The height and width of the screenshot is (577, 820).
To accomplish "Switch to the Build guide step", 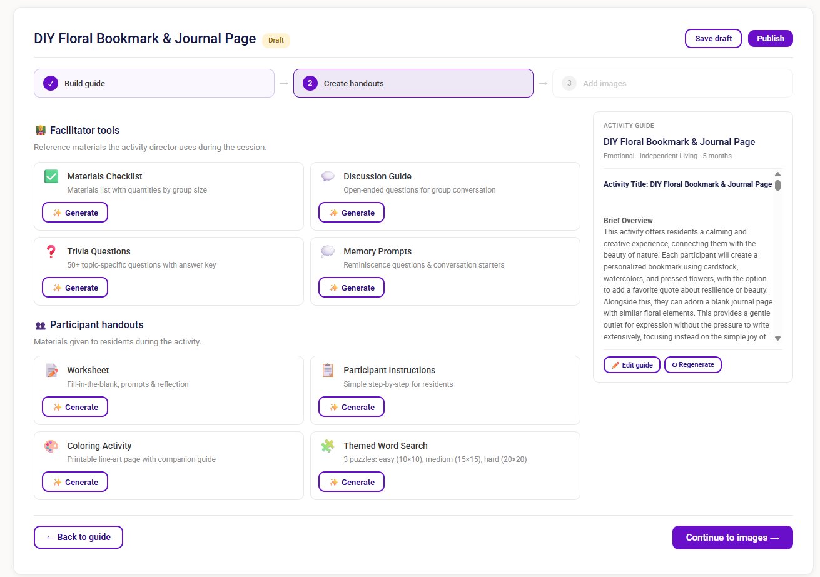I will (154, 83).
